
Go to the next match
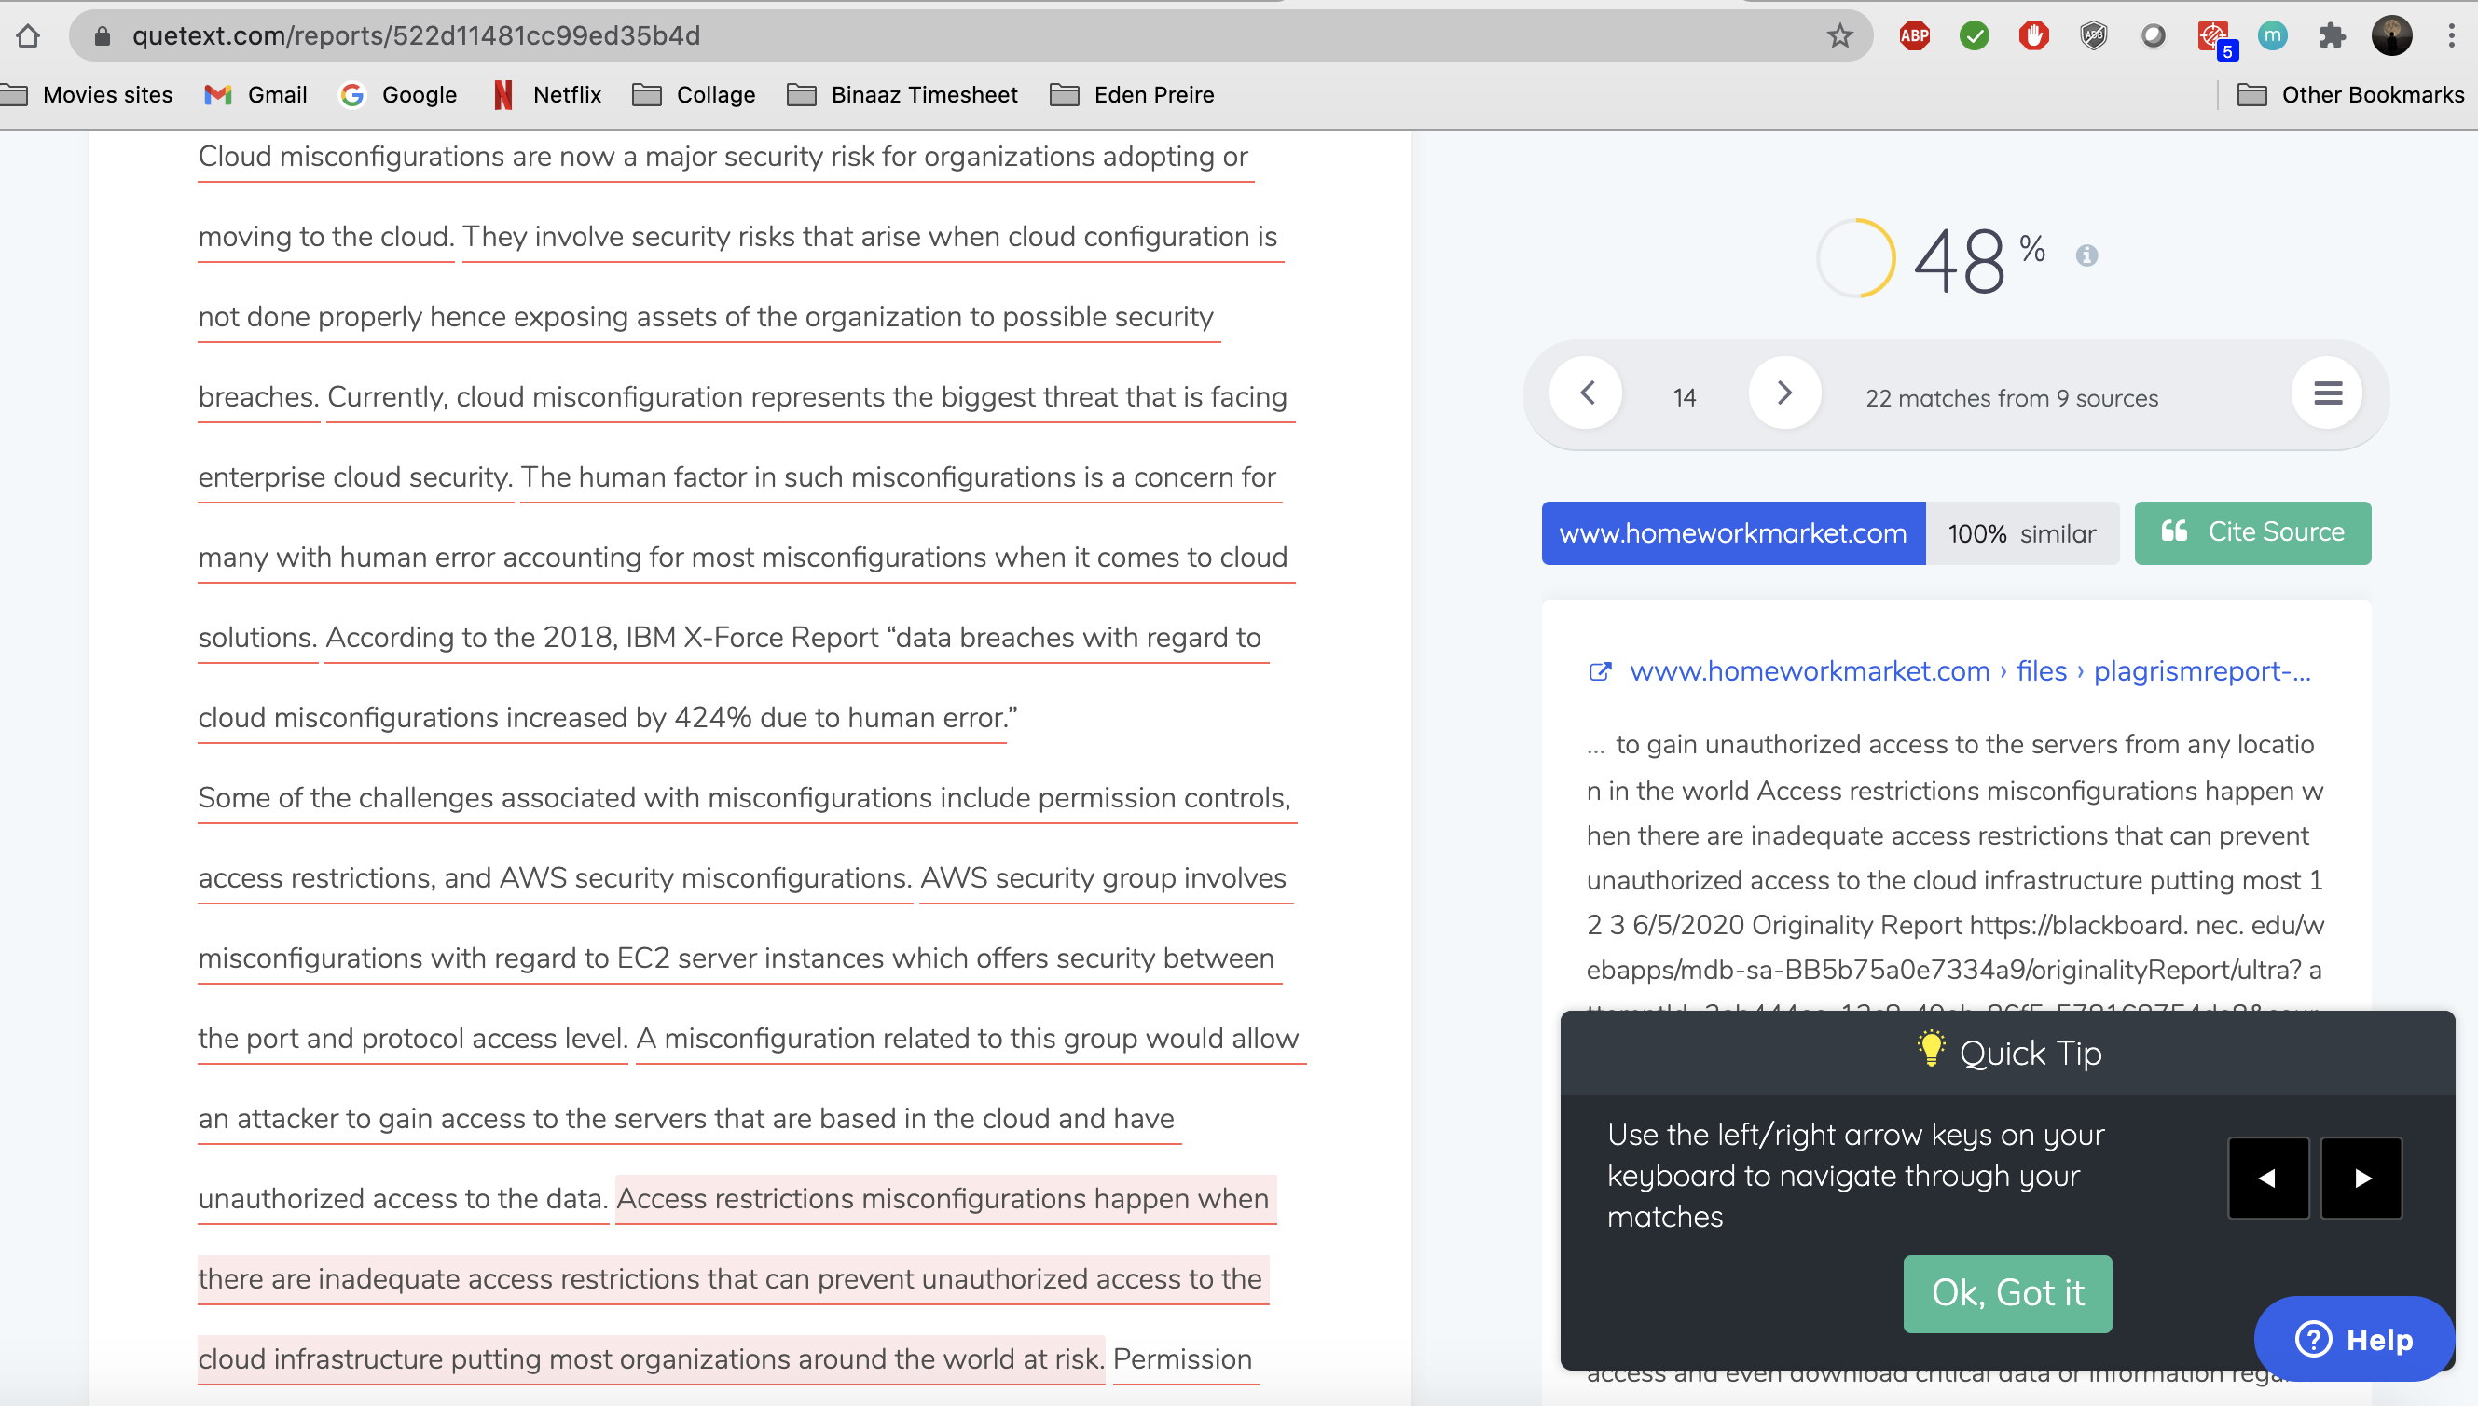(x=1785, y=393)
